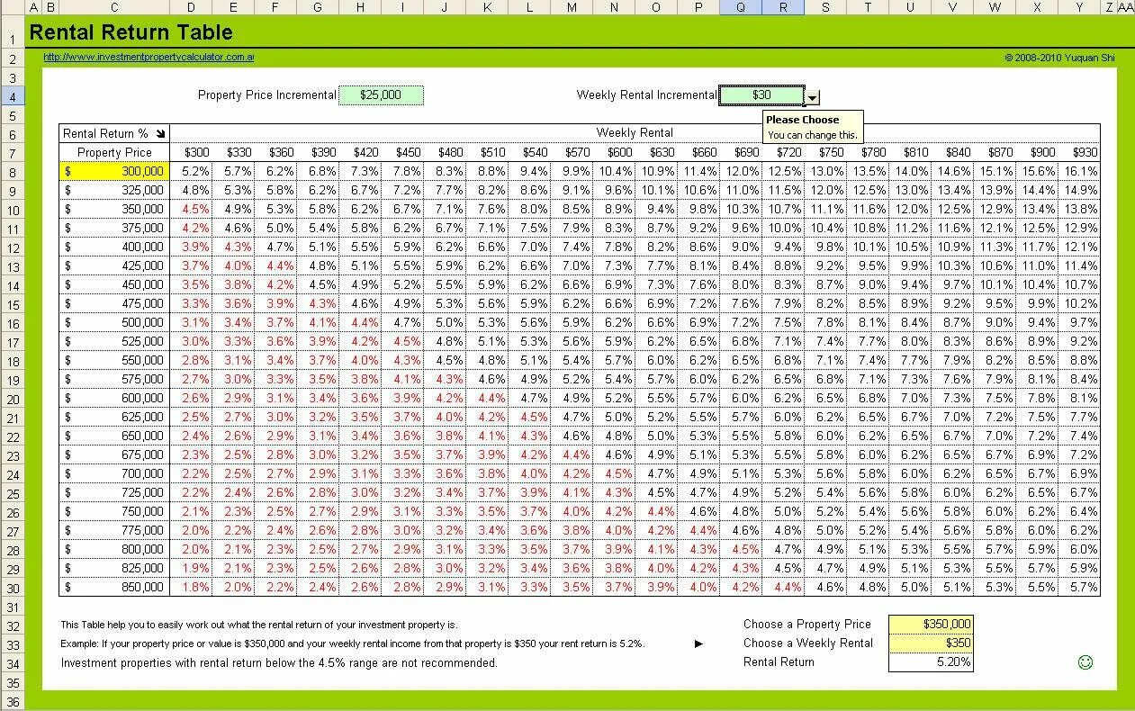The image size is (1135, 711).
Task: Select the 5.7% cell in the 850,000 row
Action: pyautogui.click(x=1079, y=587)
